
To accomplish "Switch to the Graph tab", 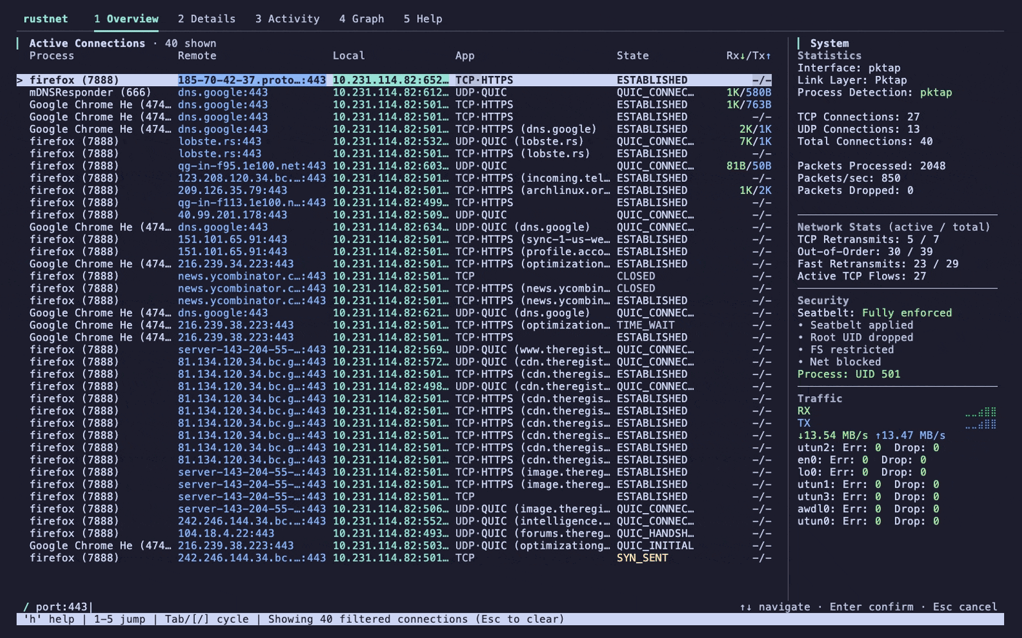I will coord(362,19).
